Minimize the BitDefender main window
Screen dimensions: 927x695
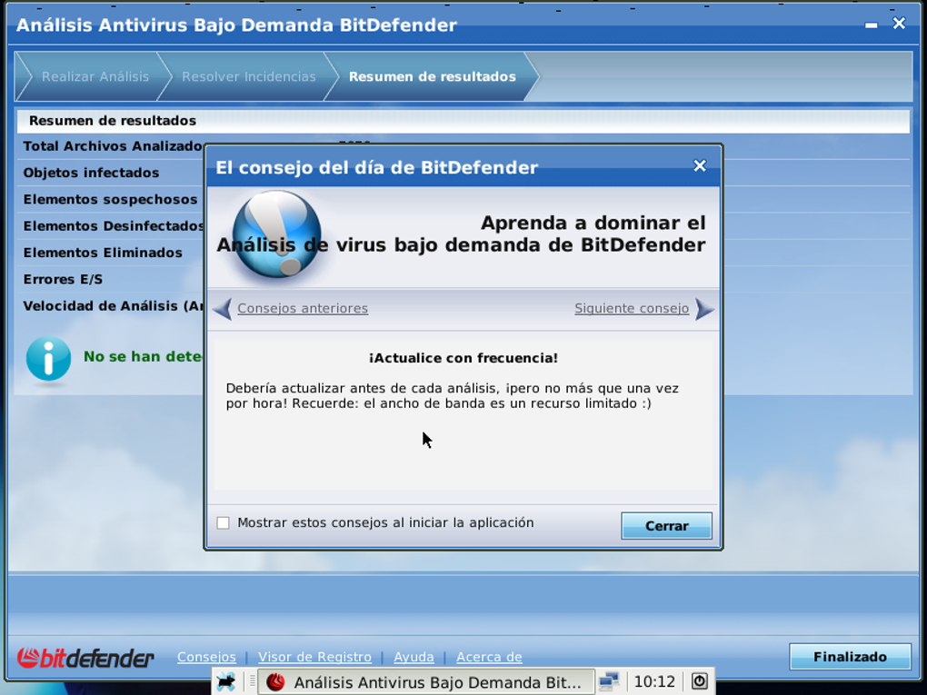(x=872, y=25)
